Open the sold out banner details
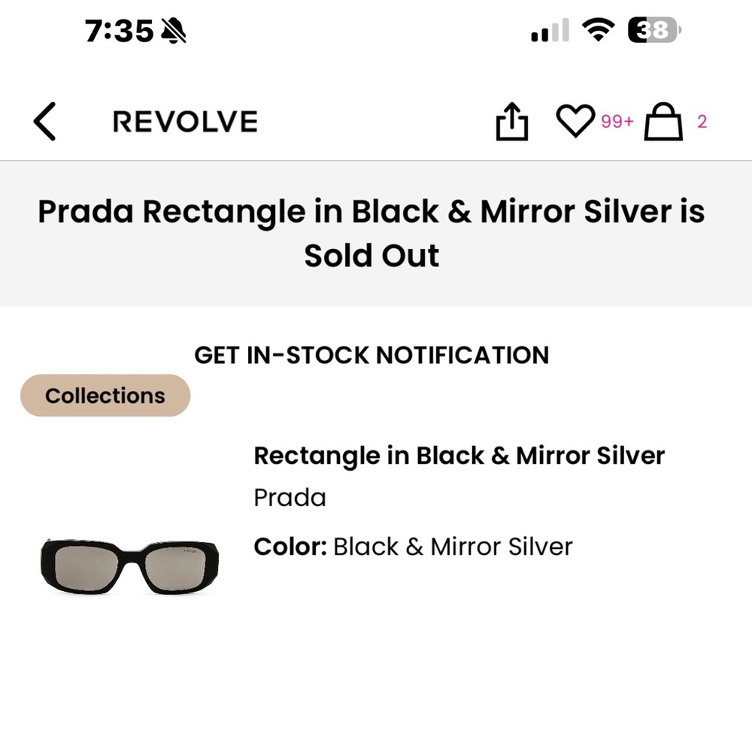This screenshot has width=752, height=752. click(373, 232)
